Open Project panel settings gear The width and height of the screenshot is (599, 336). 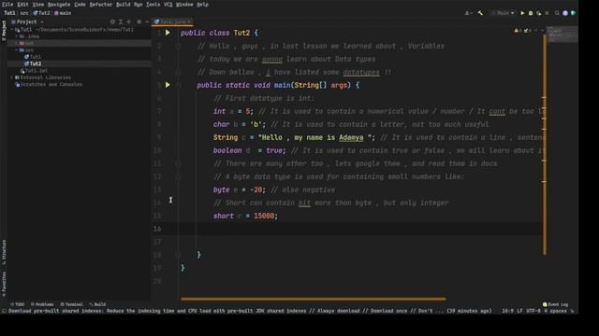(x=139, y=21)
